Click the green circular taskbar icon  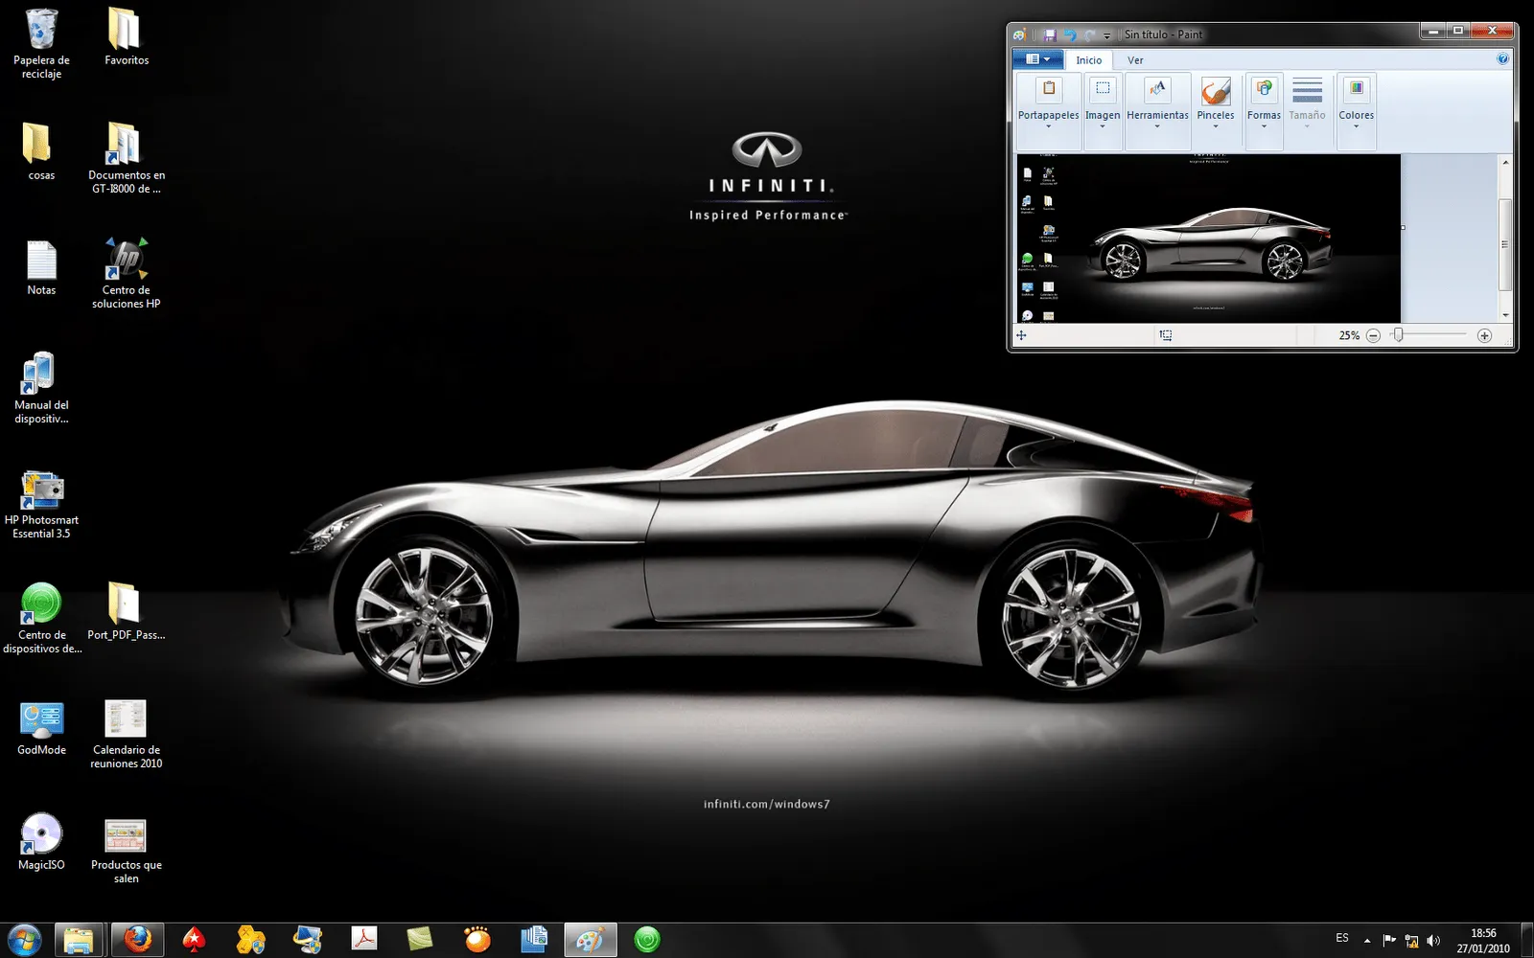[647, 940]
